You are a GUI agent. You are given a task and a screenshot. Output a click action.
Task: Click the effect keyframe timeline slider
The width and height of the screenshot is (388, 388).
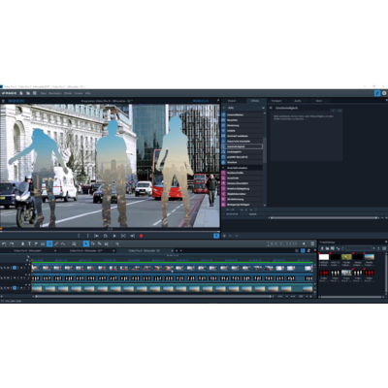pyautogui.click(x=324, y=218)
